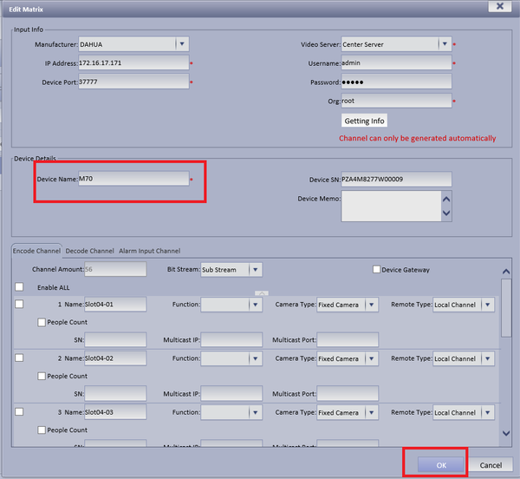Click the Getting Info button
Screen dimensions: 520x479
(364, 121)
